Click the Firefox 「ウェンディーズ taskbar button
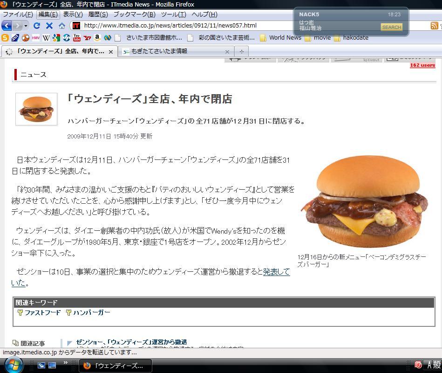442x373 pixels. [116, 366]
